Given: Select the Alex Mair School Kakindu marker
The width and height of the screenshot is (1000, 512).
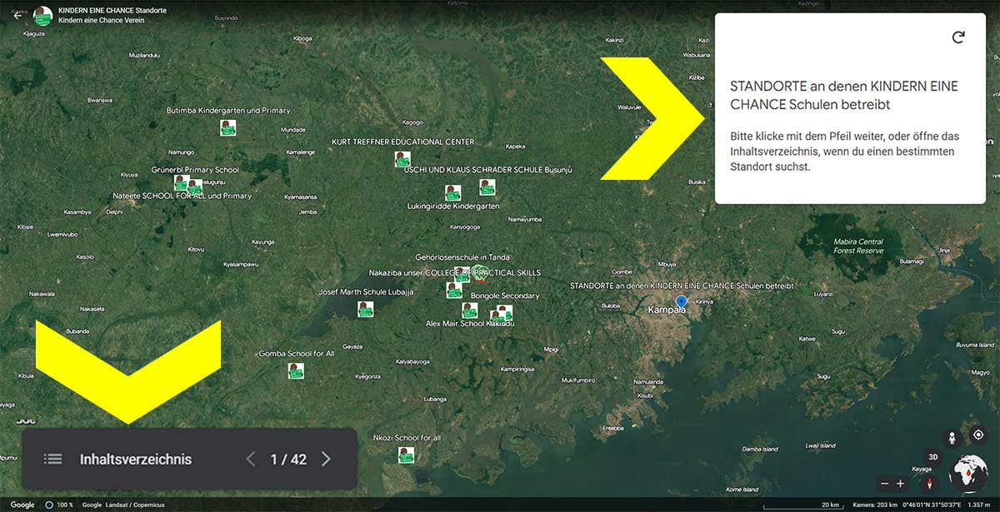Looking at the screenshot, I should [x=470, y=311].
